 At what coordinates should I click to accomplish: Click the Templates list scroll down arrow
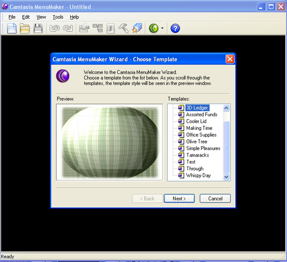[226, 177]
